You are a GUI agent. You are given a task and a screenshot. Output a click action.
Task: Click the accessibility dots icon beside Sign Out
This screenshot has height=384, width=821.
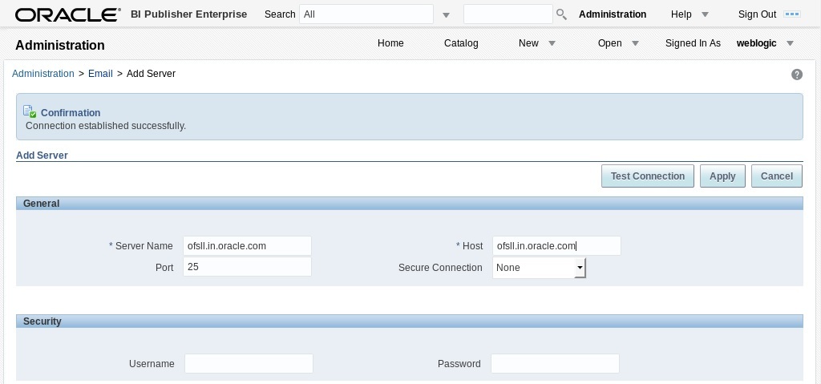click(x=791, y=14)
